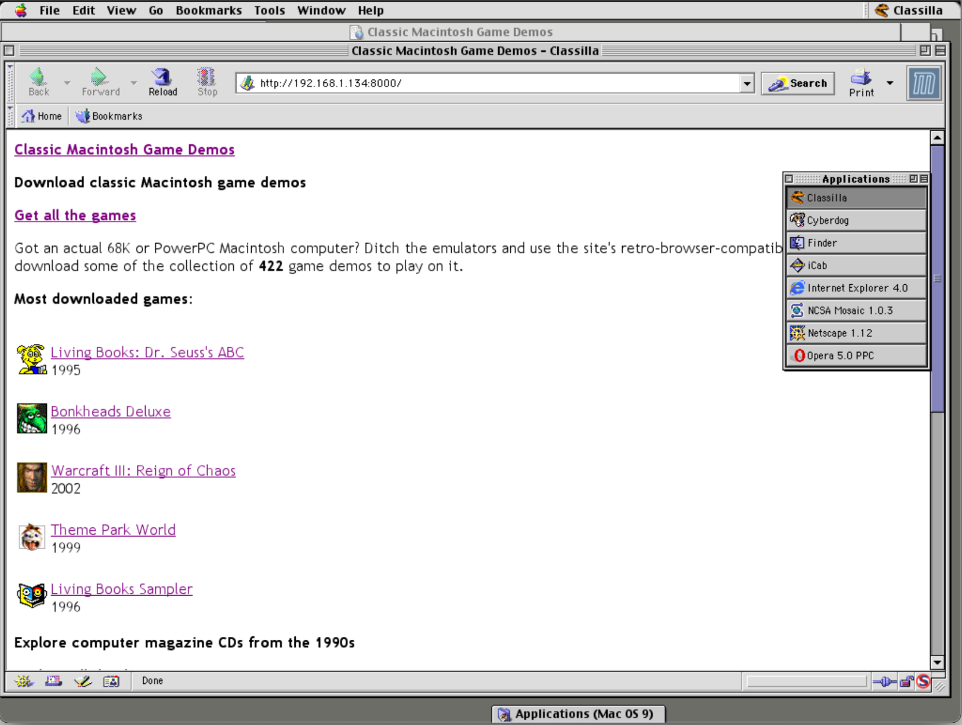Screen dimensions: 962x725
Task: Open the Living Books Sampler link
Action: pos(121,589)
